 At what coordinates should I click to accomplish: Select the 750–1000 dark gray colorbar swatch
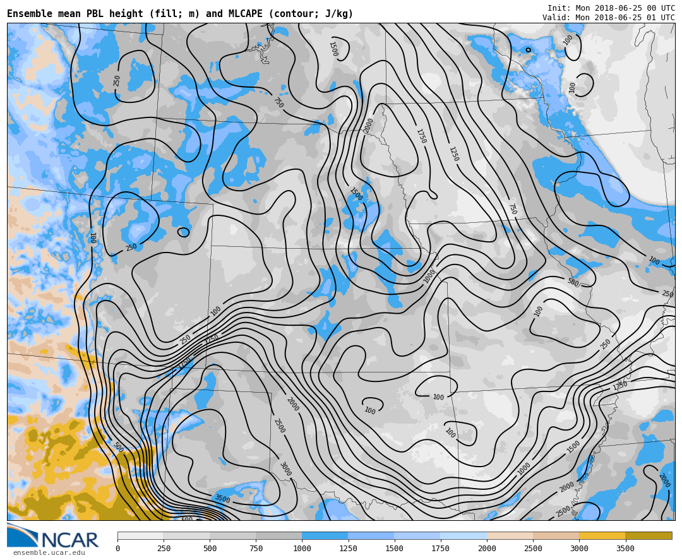coord(278,535)
